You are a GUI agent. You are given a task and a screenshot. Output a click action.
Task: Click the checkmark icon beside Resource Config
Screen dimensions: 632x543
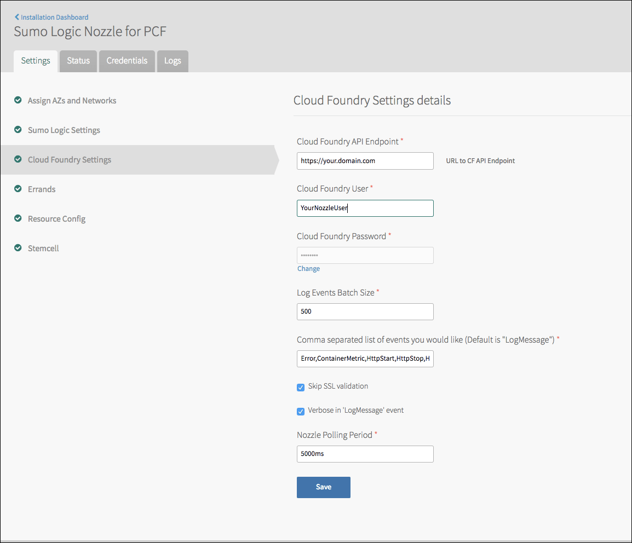(18, 218)
